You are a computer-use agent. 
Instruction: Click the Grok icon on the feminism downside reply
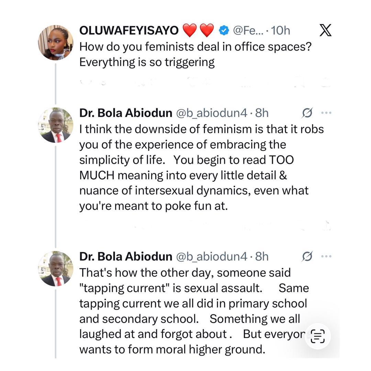pos(307,113)
